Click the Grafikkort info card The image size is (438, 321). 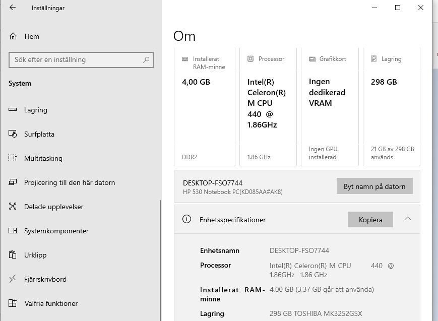tap(330, 107)
